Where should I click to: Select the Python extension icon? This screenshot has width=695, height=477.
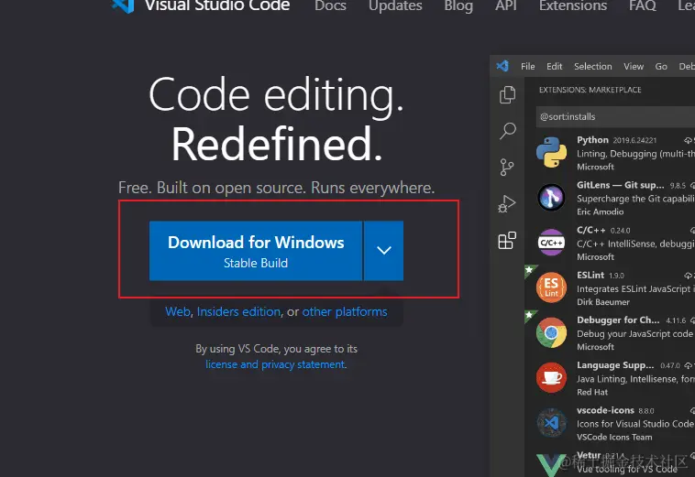tap(551, 152)
